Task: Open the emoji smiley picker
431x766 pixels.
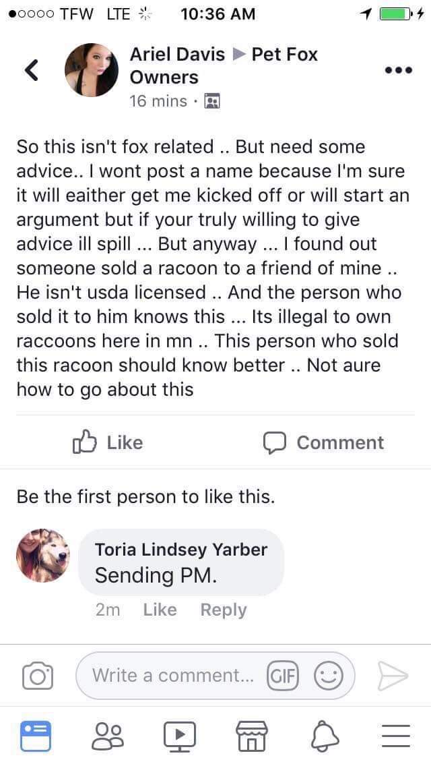Action: point(328,675)
